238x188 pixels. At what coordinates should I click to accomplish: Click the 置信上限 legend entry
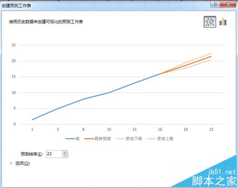tap(160, 139)
